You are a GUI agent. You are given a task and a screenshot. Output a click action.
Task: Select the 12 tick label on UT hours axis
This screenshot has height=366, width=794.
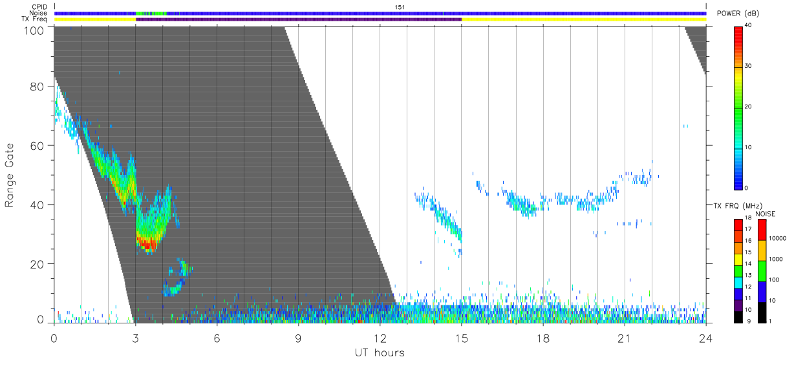[380, 338]
